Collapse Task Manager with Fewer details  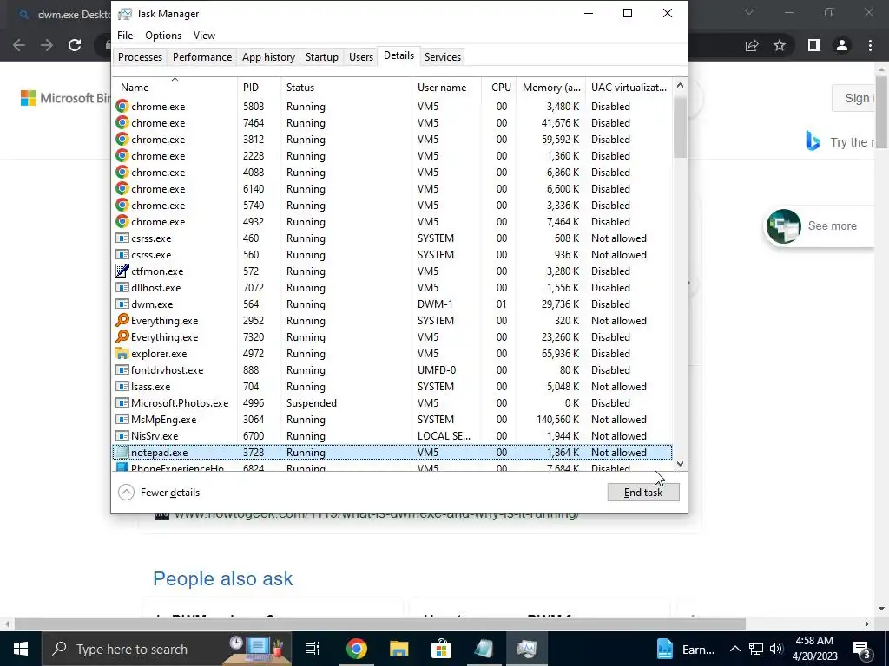(x=160, y=493)
